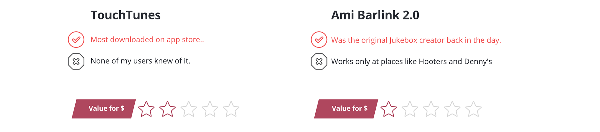Select the fifth star in the Ami Barlink rating

pos(473,109)
